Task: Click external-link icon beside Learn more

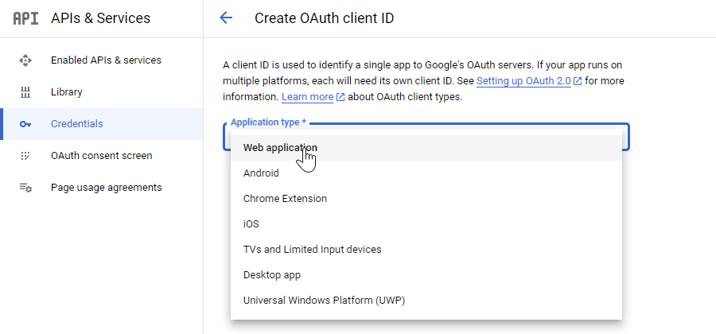Action: [340, 97]
